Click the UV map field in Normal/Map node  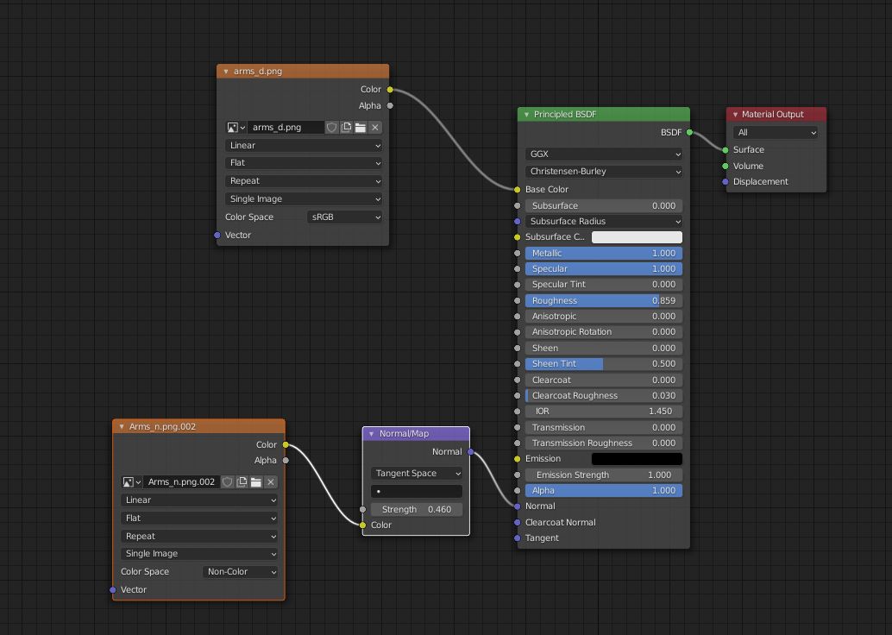[x=417, y=492]
